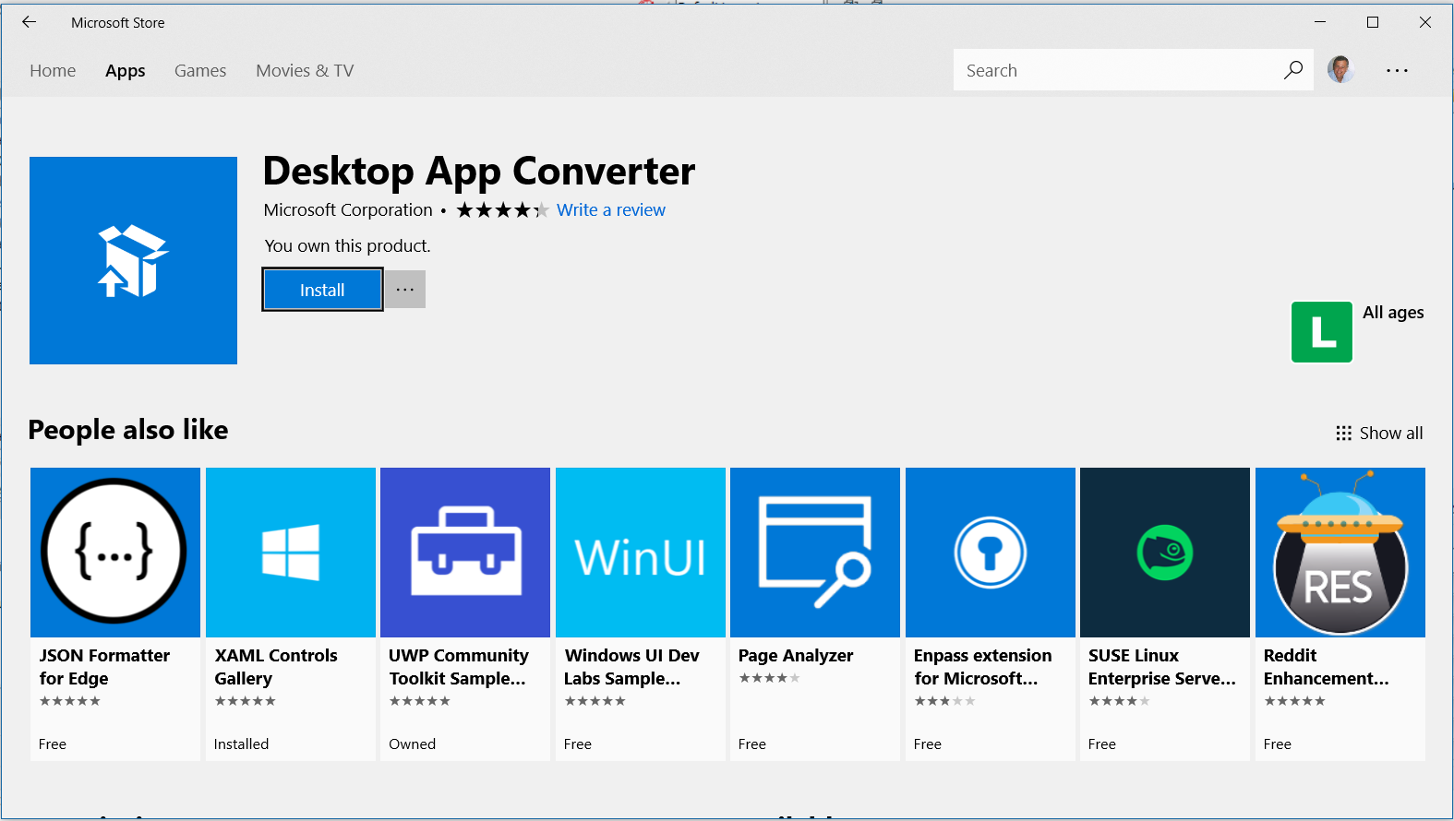
Task: Open Windows UI Dev Labs WinUI icon
Action: [641, 553]
